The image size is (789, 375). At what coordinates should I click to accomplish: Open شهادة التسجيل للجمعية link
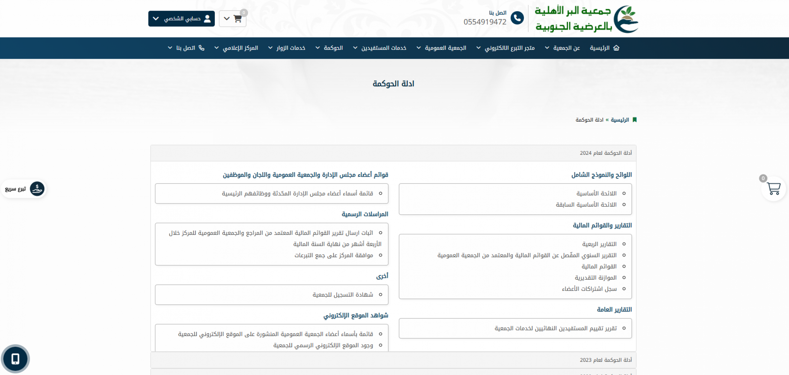(343, 295)
